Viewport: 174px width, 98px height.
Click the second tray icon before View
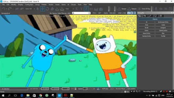62,9
